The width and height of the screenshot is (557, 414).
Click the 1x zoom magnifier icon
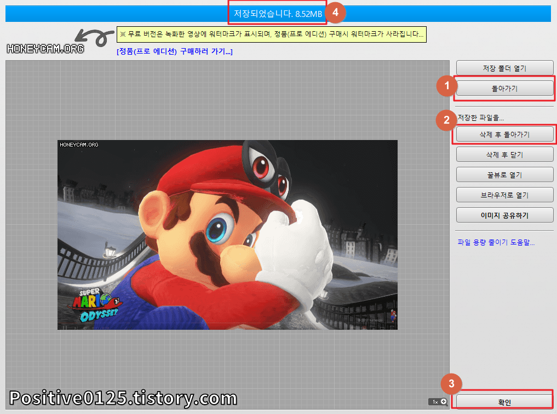(x=444, y=401)
